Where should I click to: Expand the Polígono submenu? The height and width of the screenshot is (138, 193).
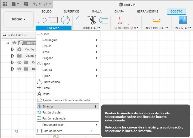97,58
